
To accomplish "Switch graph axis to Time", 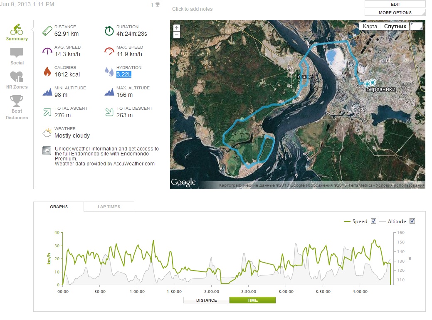I will (252, 300).
